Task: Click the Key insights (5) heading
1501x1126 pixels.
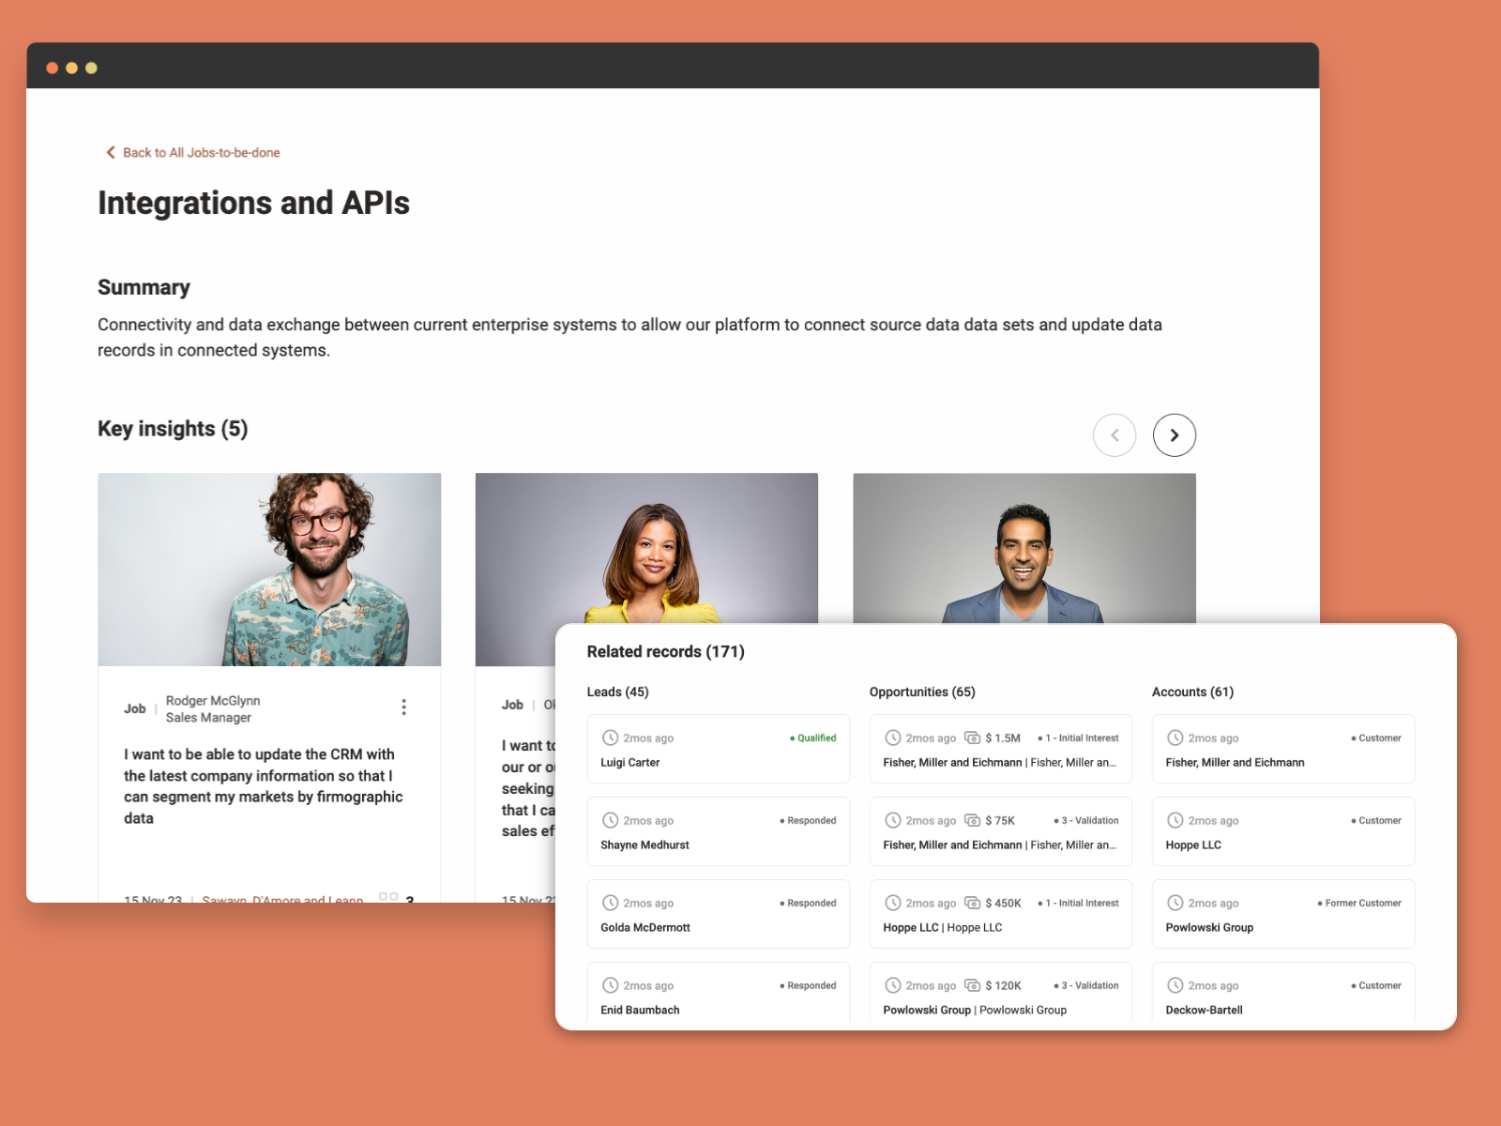Action: coord(173,429)
